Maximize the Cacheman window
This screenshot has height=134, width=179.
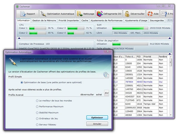point(163,6)
